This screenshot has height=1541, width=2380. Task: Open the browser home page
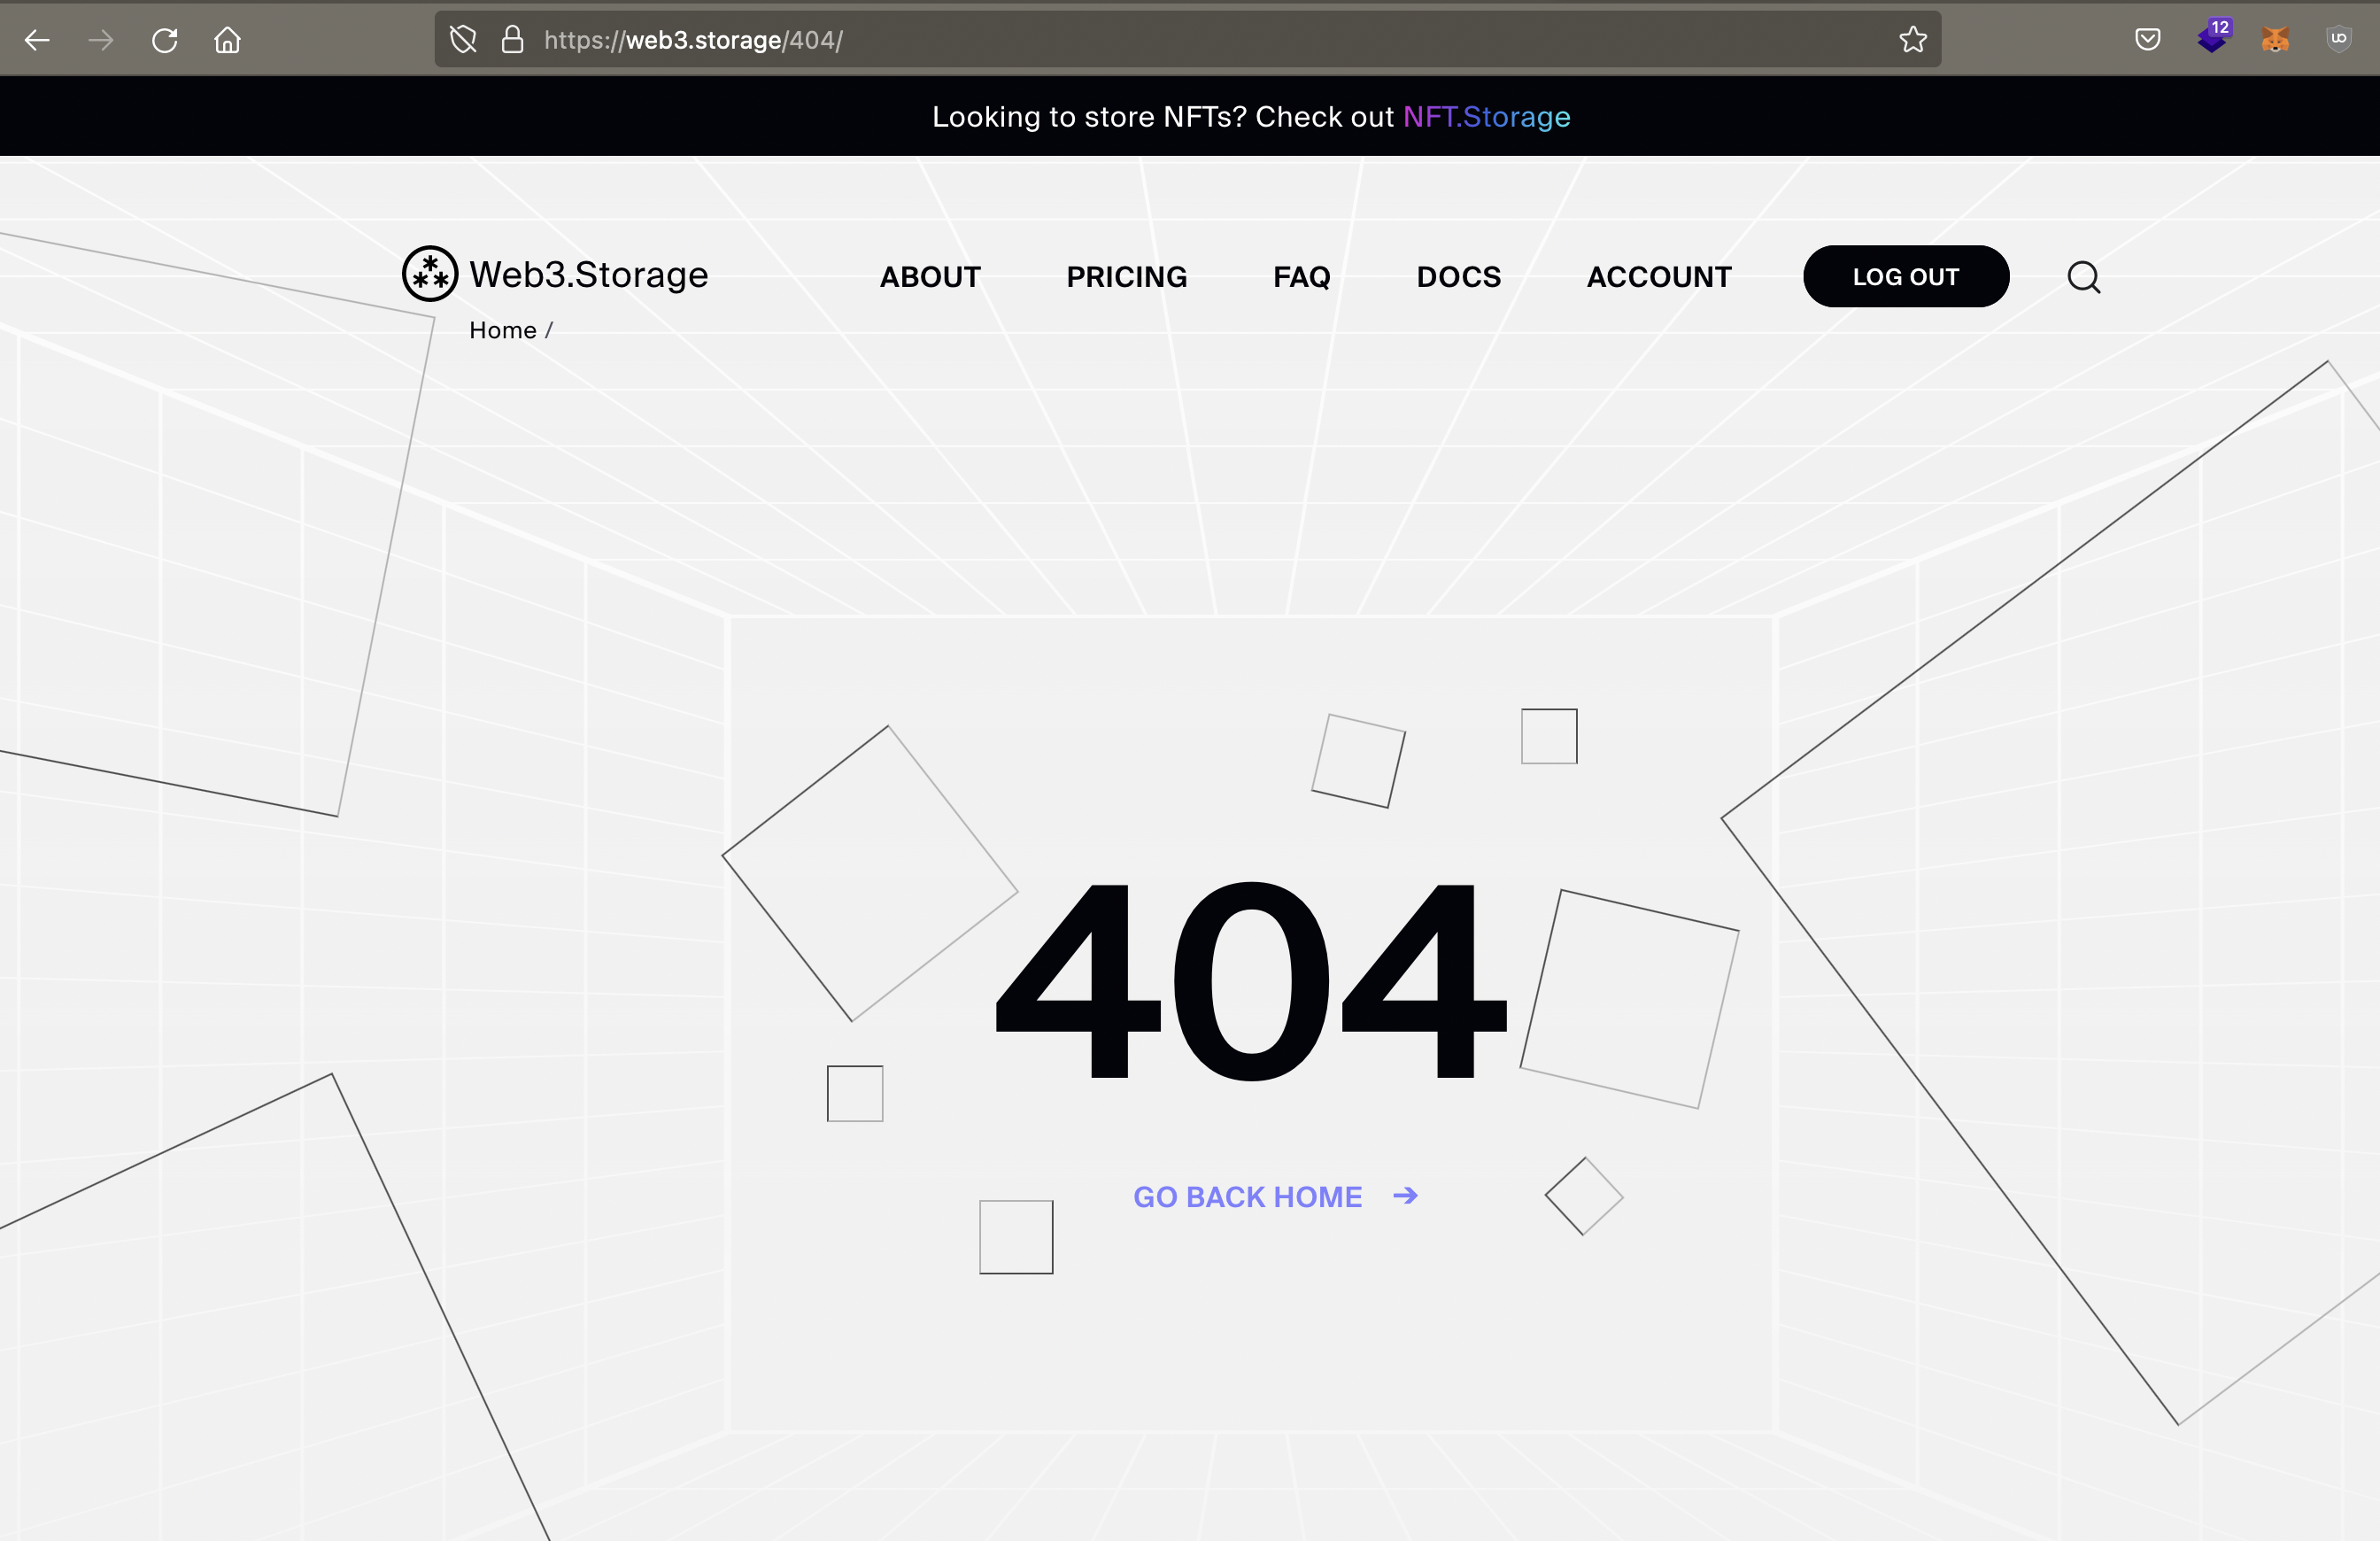tap(228, 40)
